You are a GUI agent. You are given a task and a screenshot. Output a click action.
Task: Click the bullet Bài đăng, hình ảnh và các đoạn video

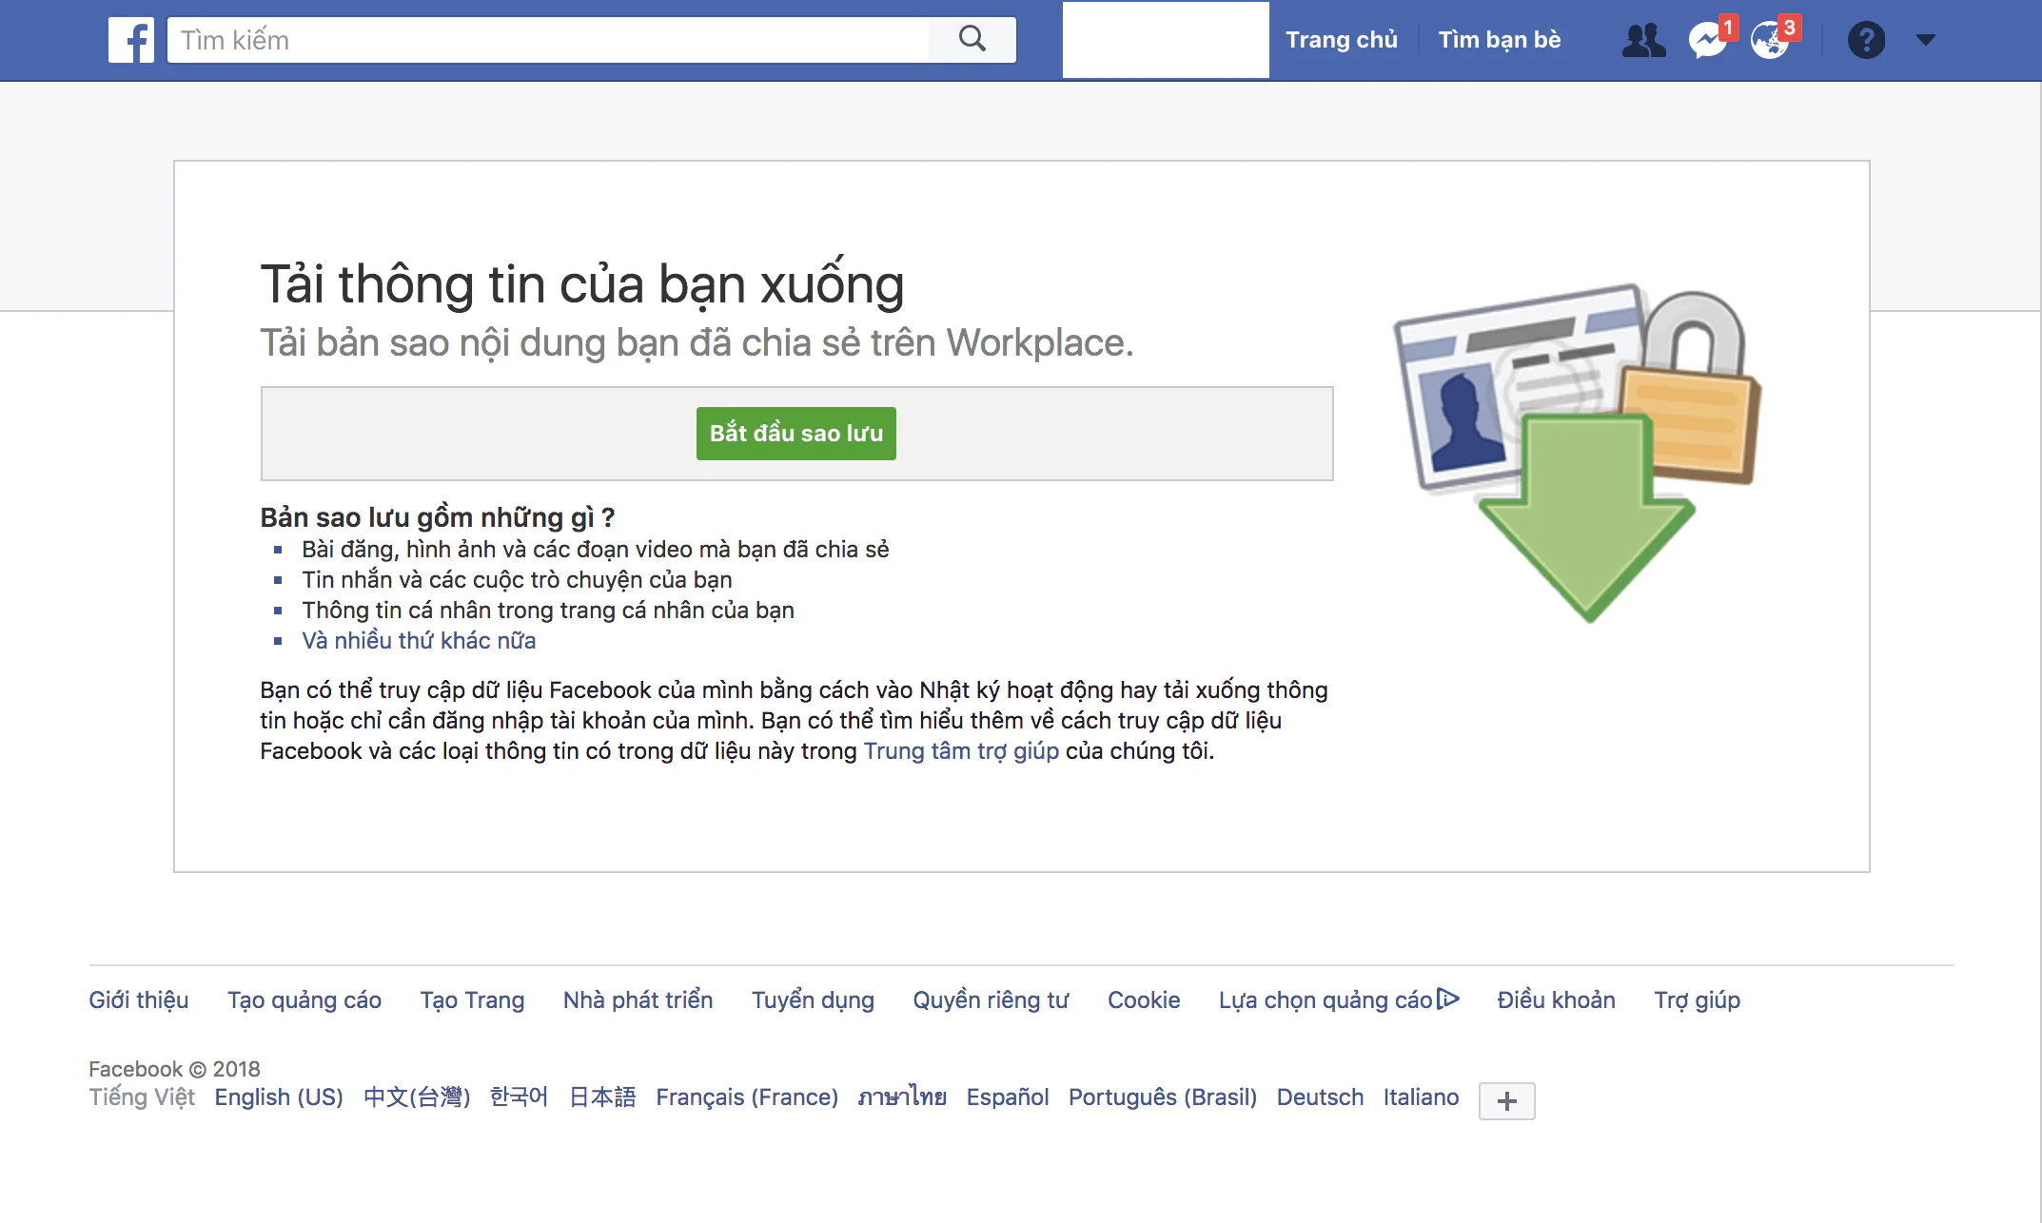(596, 550)
